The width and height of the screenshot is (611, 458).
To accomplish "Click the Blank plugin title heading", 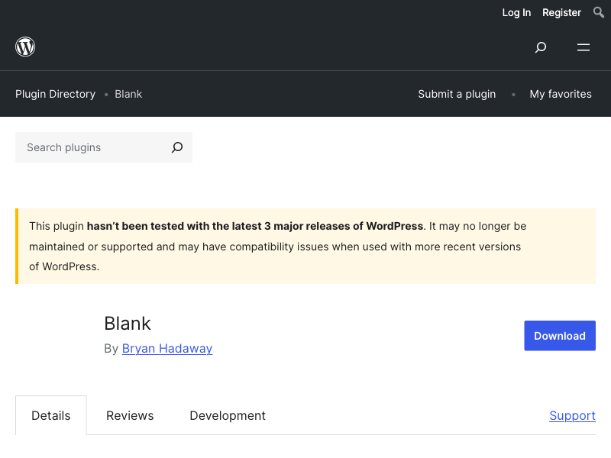I will coord(128,323).
